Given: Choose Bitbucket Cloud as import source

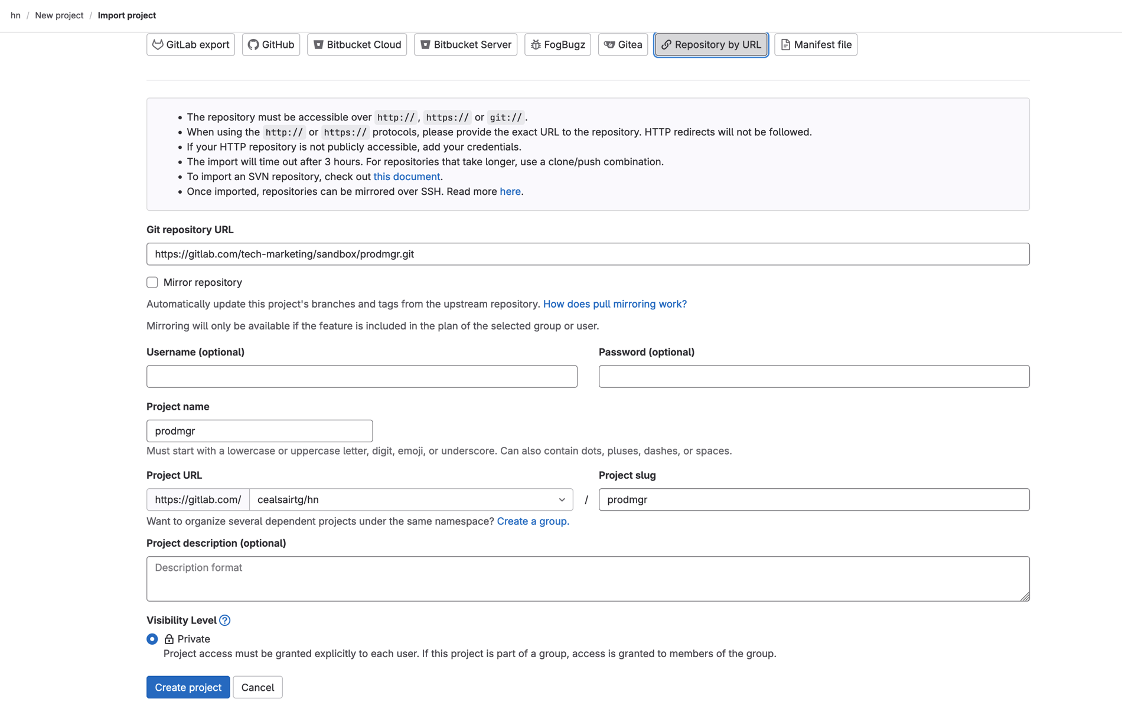Looking at the screenshot, I should (357, 44).
